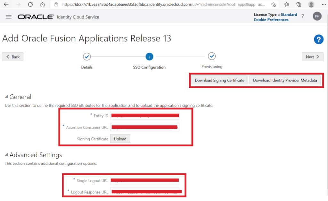Viewport: 328px width, 201px height.
Task: Select the Provisioning wizard step checkmark
Action: (x=212, y=57)
